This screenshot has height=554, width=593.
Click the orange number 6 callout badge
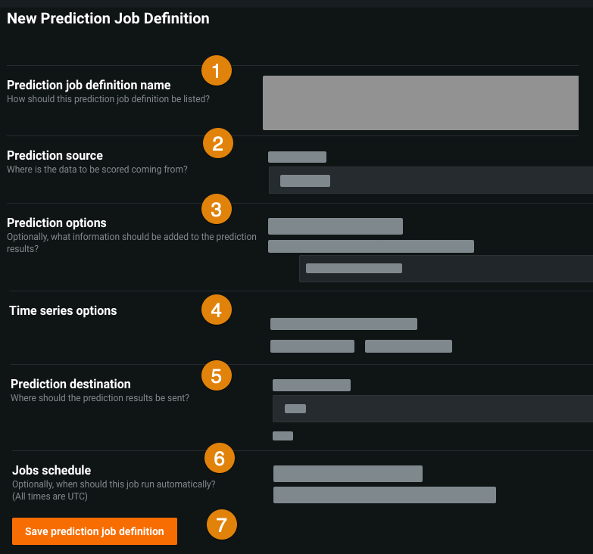pyautogui.click(x=220, y=458)
